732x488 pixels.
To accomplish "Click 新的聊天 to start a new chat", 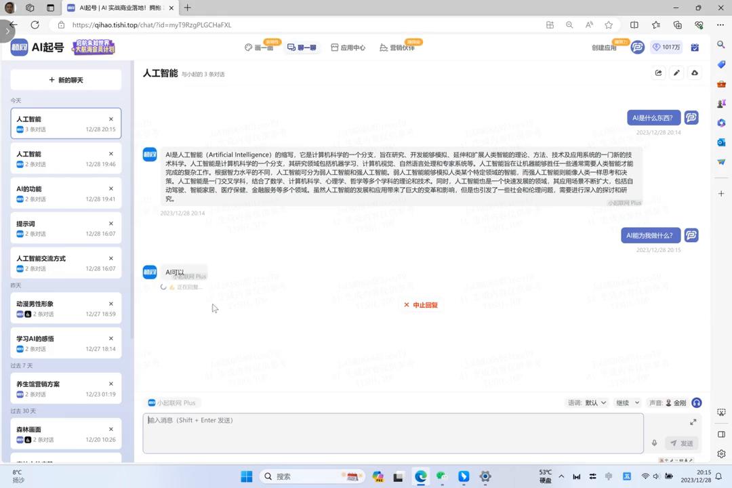I will pyautogui.click(x=65, y=80).
